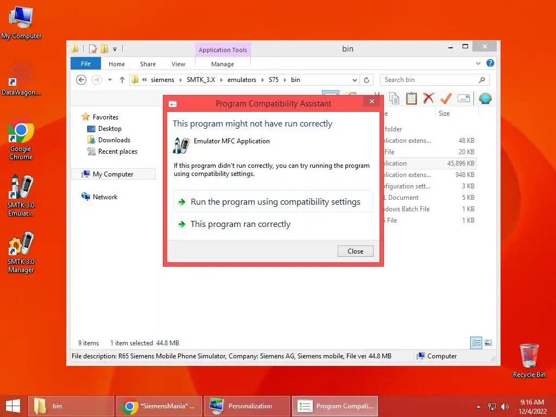The height and width of the screenshot is (417, 556).
Task: Click the Paste clipboard icon in toolbar
Action: point(412,98)
